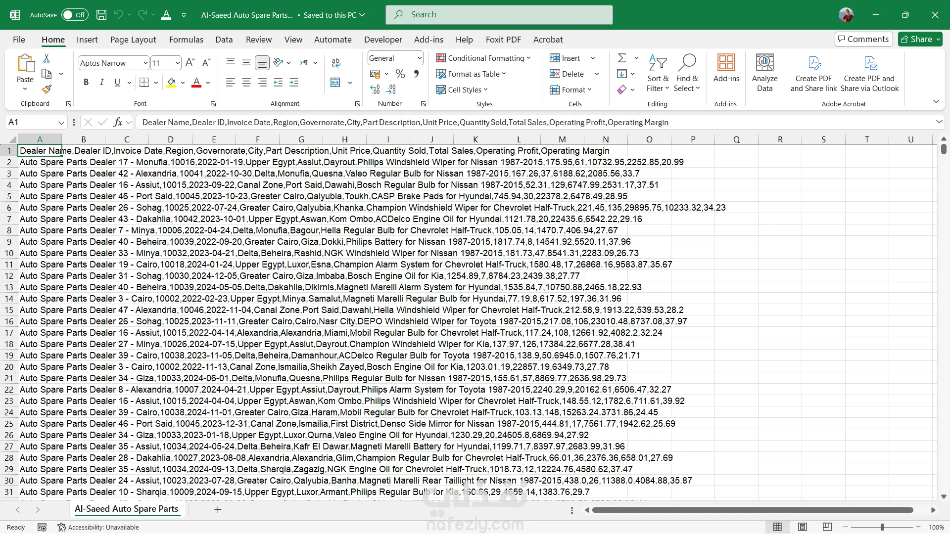
Task: Switch to Page Layout view icon
Action: pyautogui.click(x=803, y=527)
